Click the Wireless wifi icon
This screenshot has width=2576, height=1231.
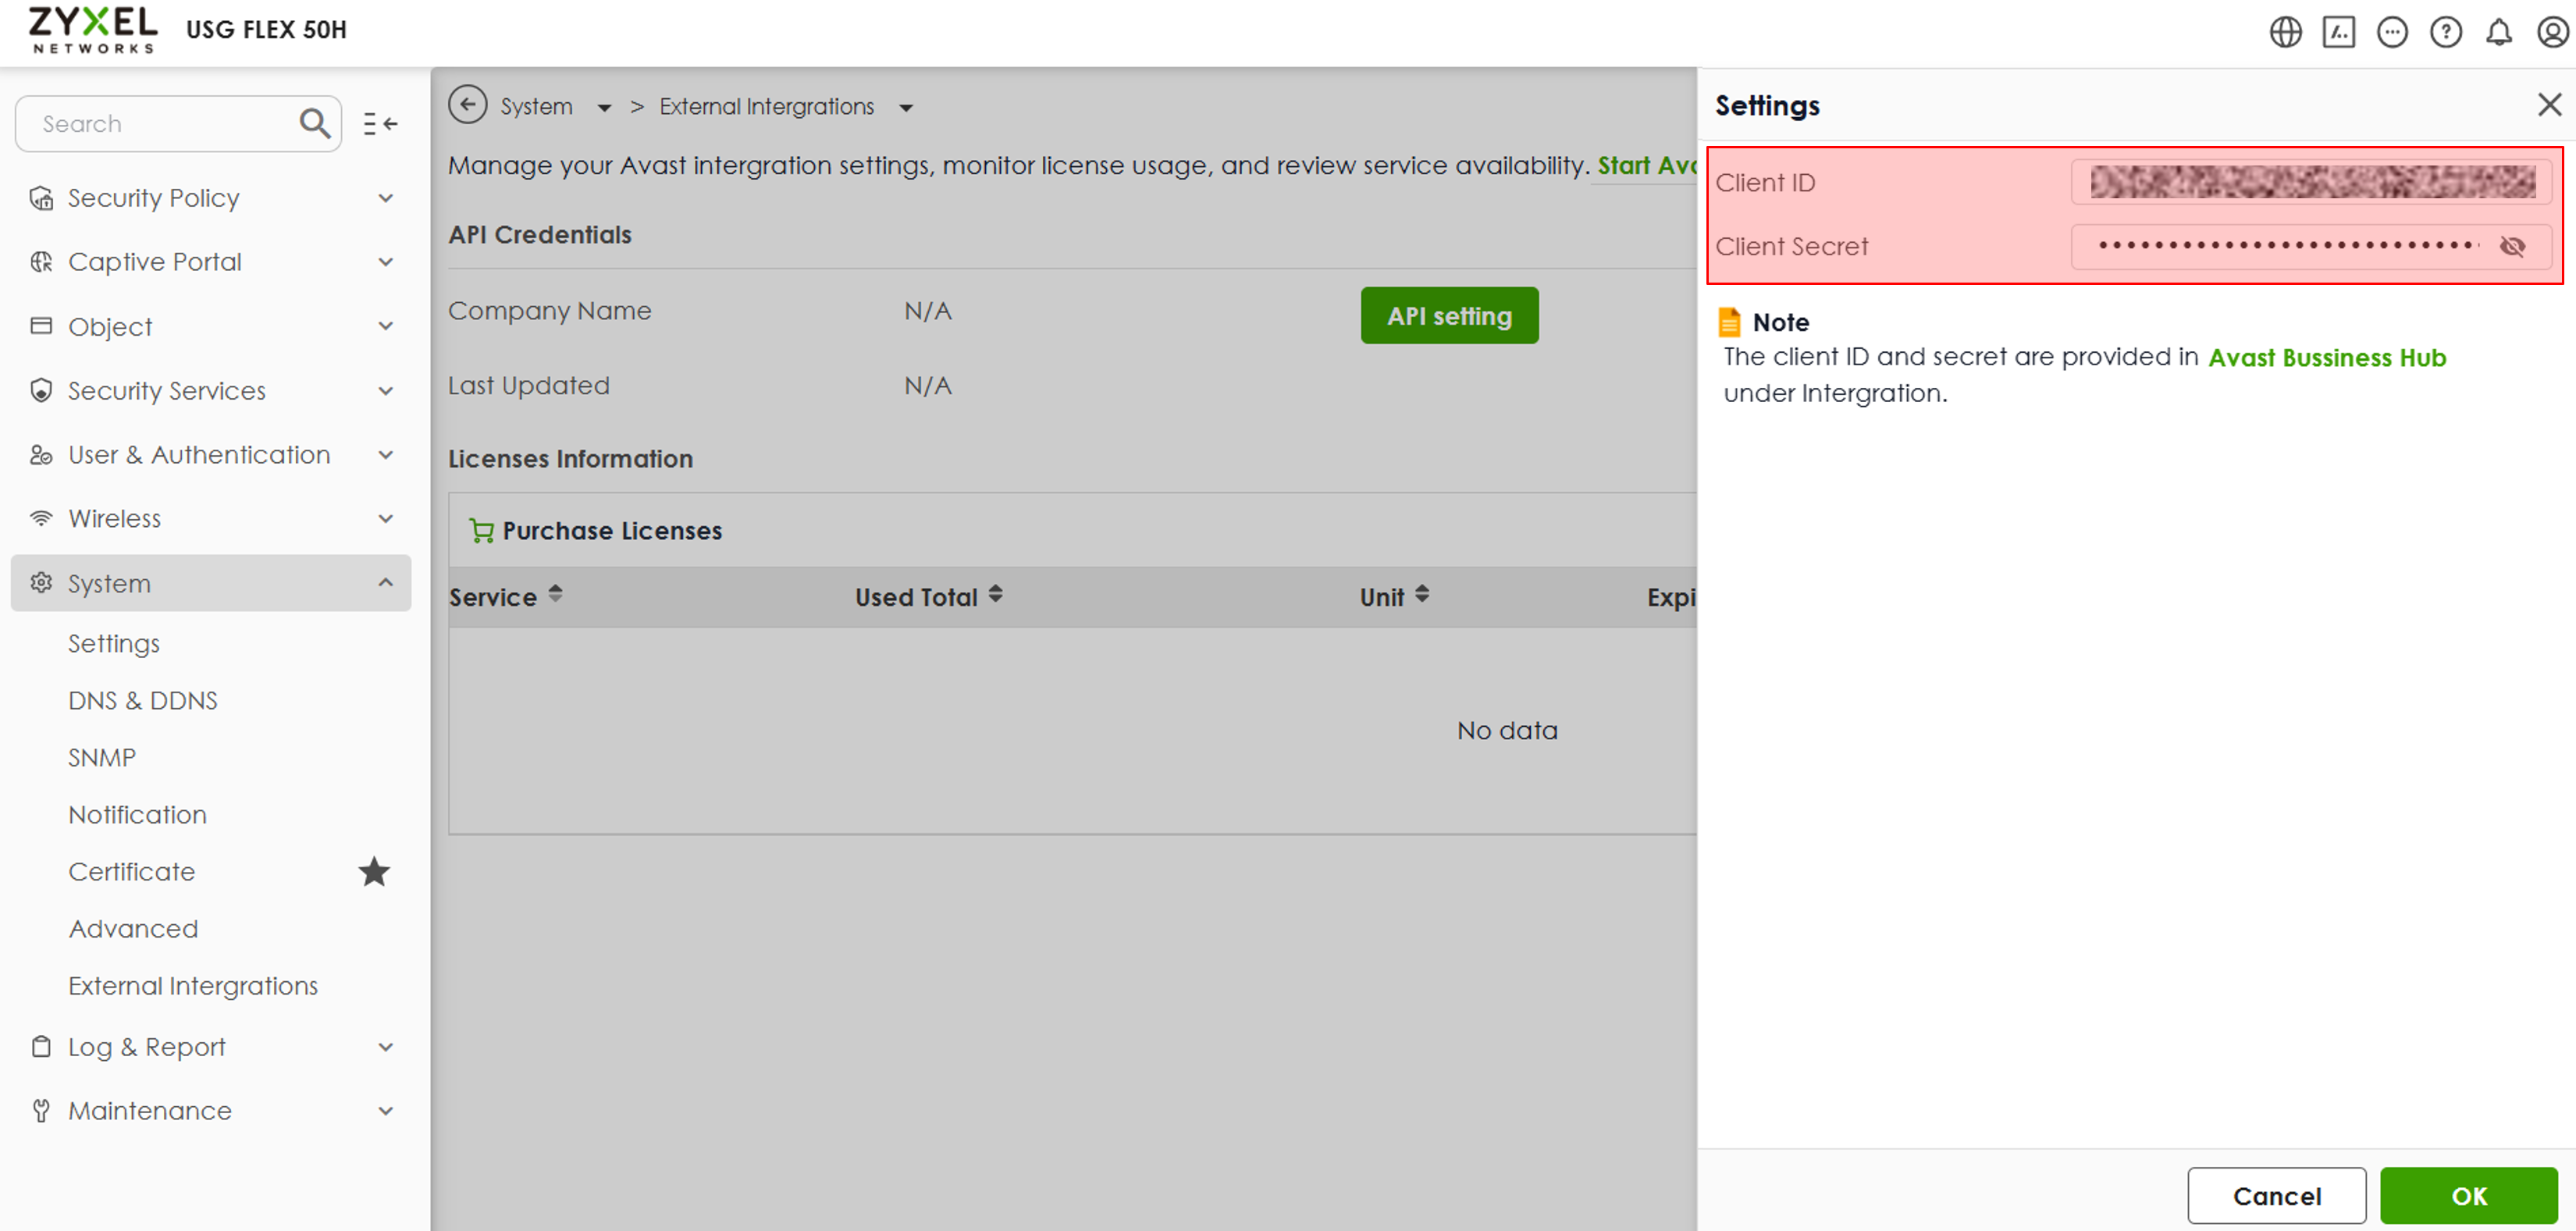[41, 518]
